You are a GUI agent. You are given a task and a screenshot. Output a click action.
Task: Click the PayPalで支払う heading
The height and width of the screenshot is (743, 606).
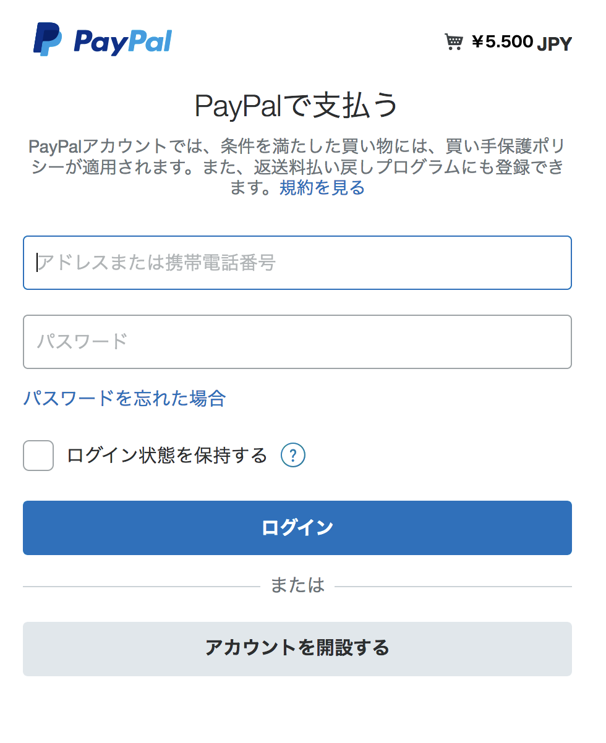297,106
